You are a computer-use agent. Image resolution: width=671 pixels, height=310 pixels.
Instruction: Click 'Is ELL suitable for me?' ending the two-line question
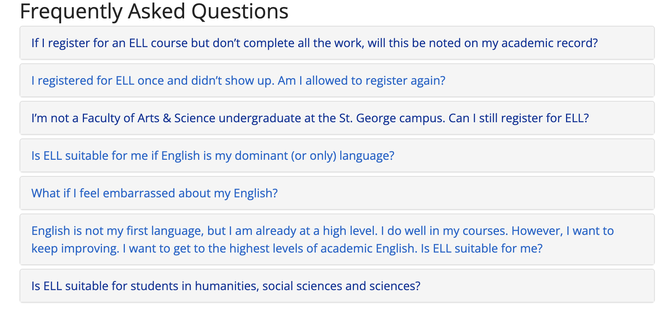point(482,249)
